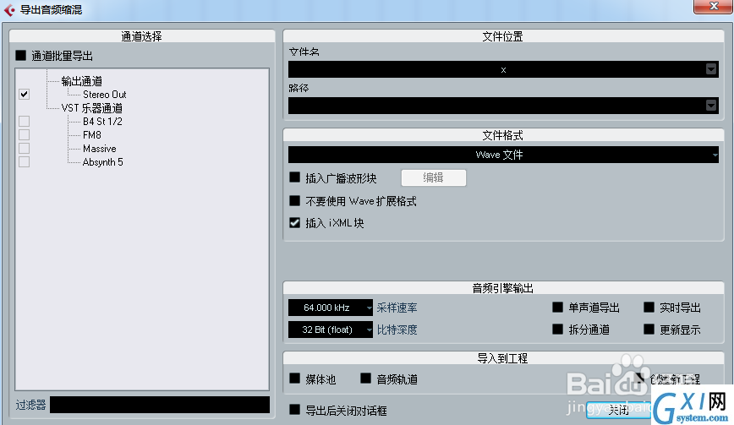Select the Absynth 5 tree item
The height and width of the screenshot is (425, 734).
point(102,162)
